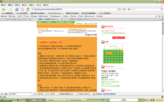Viewport: 164px width, 102px height.
Task: Go to the Home page icon
Action: pos(28,9)
